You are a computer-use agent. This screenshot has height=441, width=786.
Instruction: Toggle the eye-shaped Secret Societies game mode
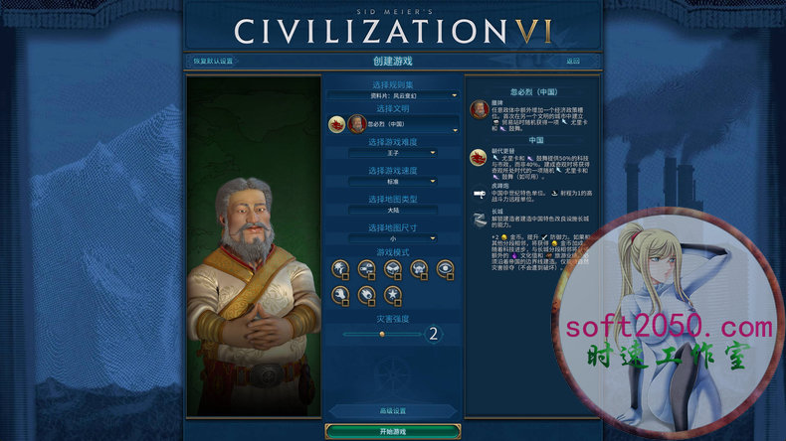pyautogui.click(x=445, y=269)
